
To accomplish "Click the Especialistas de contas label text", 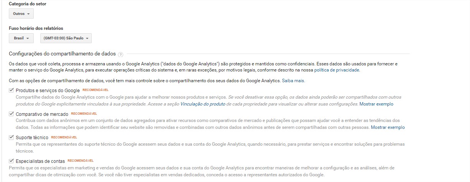I will click(40, 161).
